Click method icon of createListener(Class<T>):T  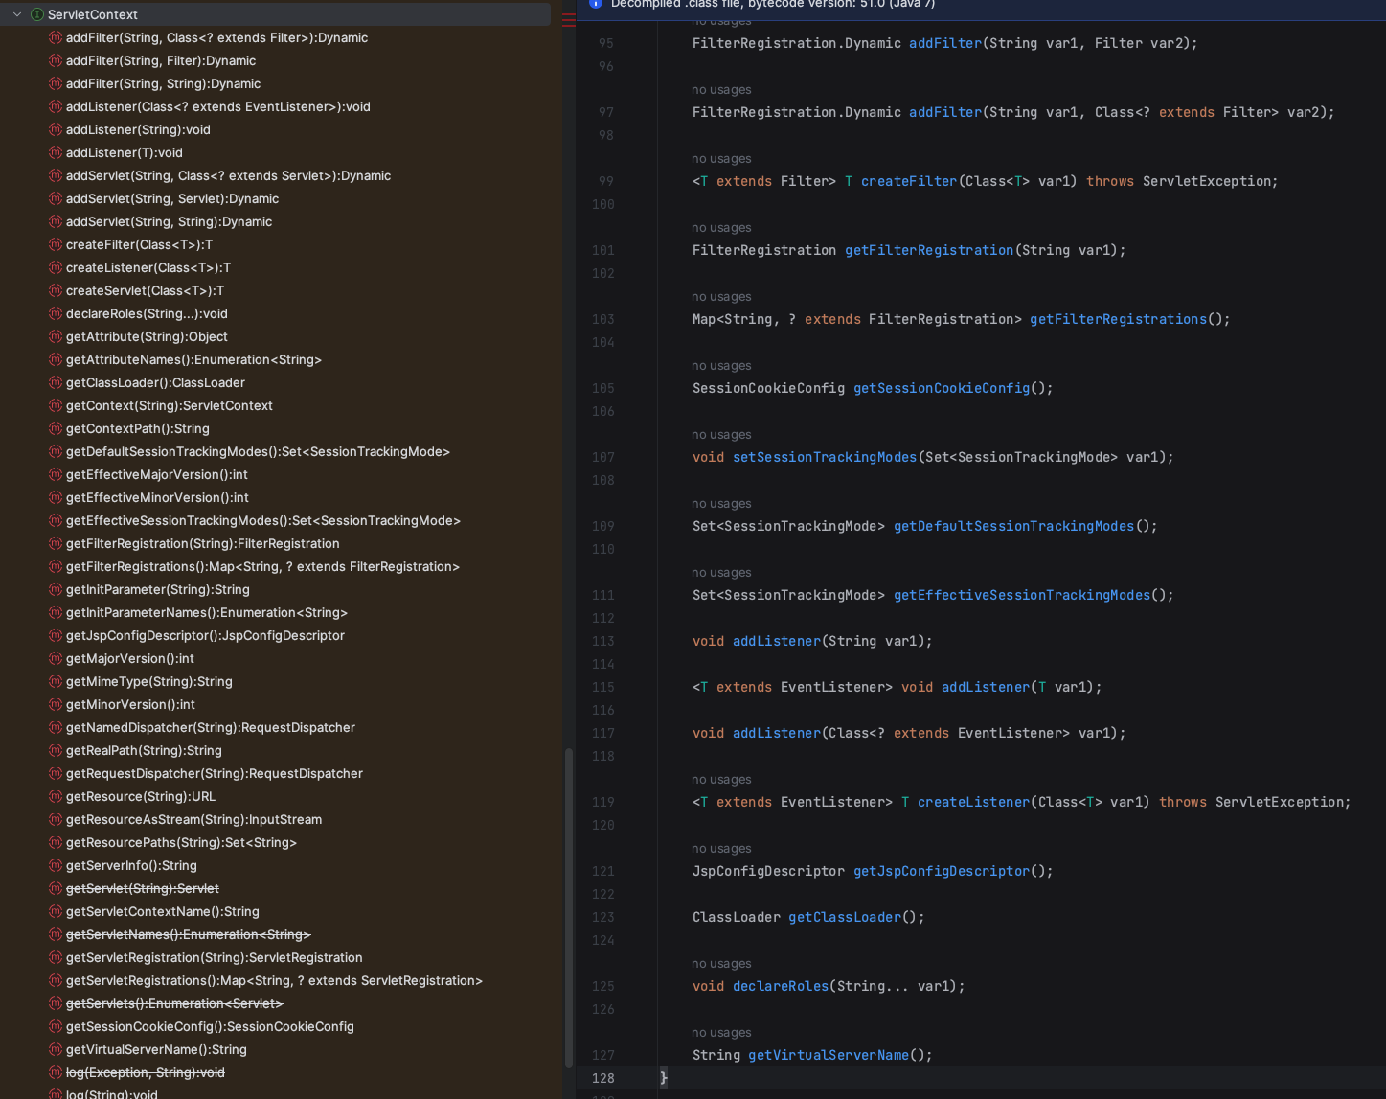click(x=56, y=267)
